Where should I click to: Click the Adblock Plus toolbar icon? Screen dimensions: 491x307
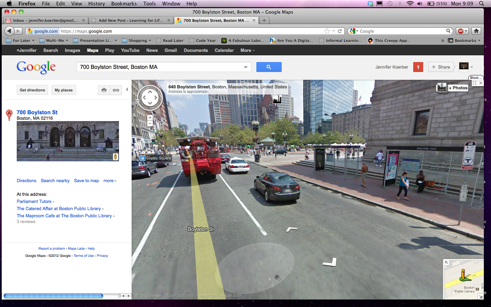tap(462, 31)
